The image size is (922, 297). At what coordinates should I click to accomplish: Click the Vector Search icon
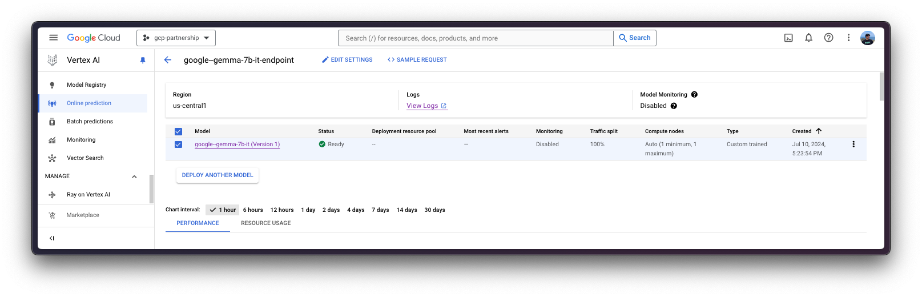tap(52, 158)
